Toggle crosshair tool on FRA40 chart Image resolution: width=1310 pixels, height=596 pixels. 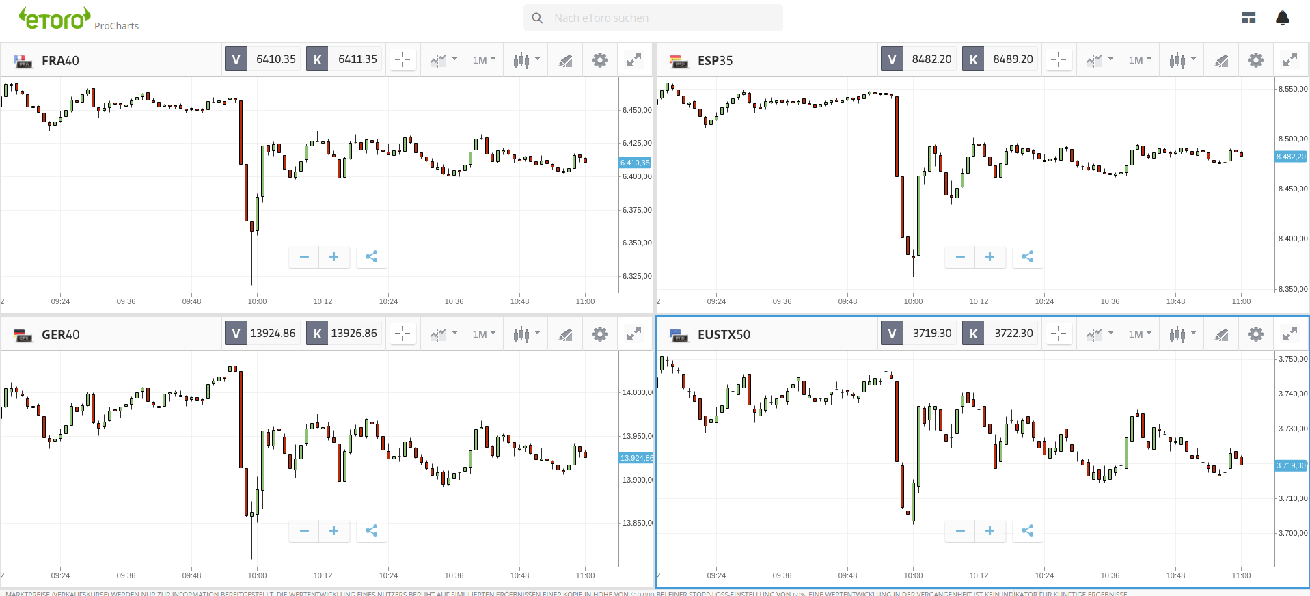pyautogui.click(x=402, y=60)
